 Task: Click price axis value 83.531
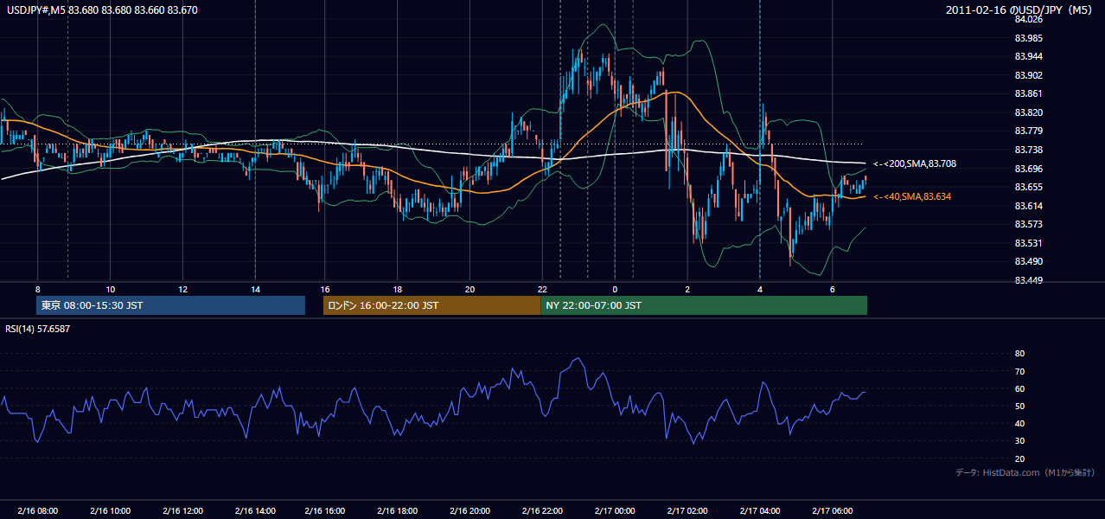tap(1028, 243)
